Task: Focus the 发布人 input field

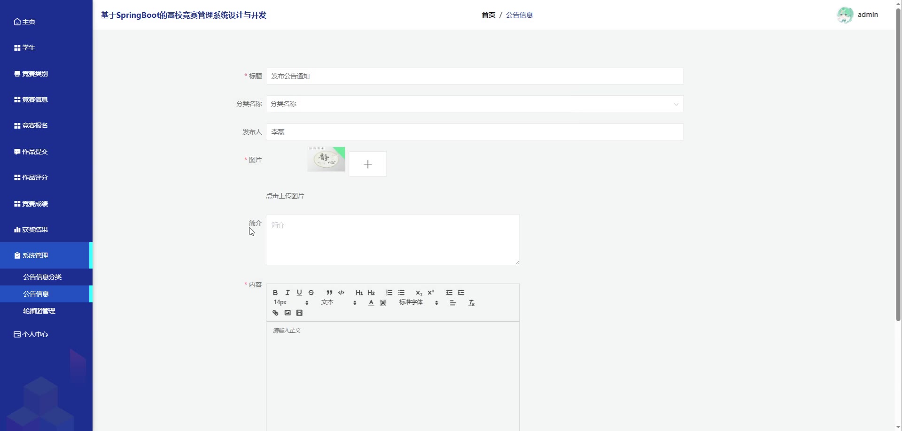Action: tap(474, 132)
